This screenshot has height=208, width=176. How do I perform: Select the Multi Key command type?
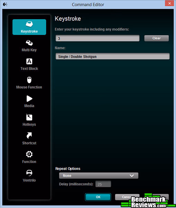29,46
